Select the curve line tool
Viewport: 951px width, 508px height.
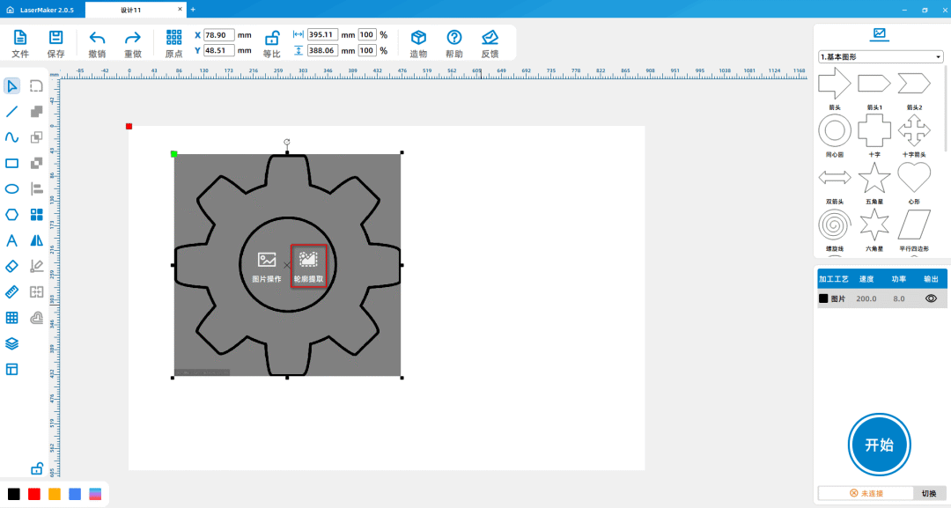coord(12,137)
